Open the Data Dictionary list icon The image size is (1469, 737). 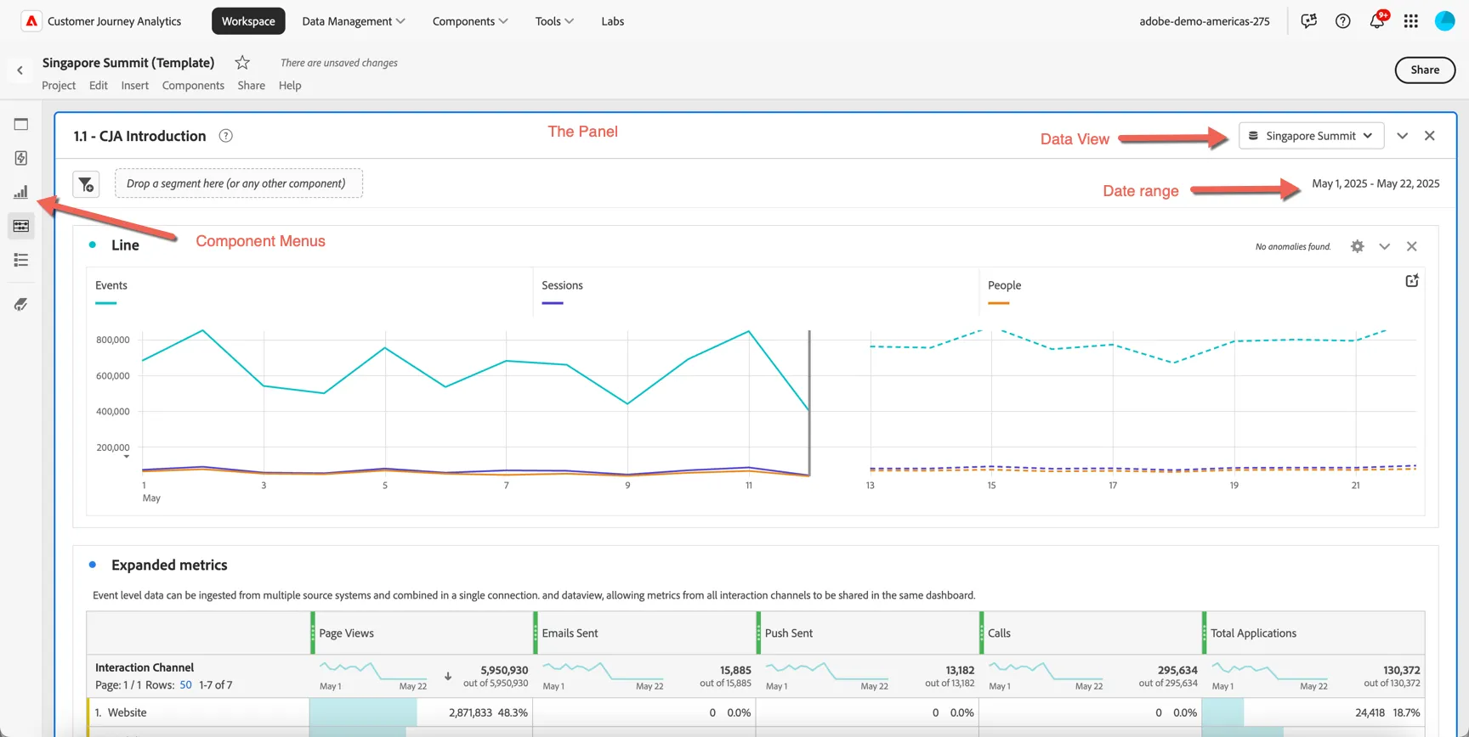pos(21,260)
